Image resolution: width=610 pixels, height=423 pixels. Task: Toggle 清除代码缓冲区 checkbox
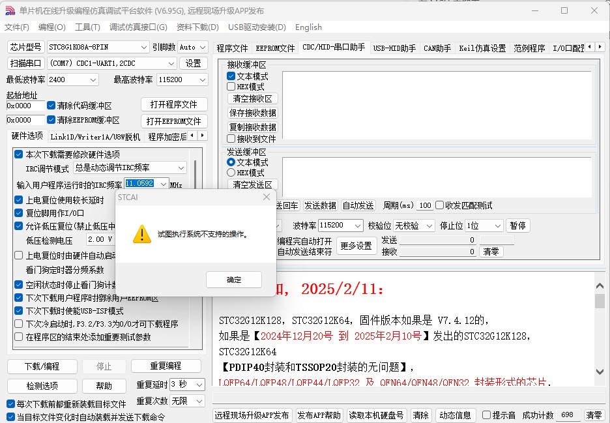tap(51, 106)
